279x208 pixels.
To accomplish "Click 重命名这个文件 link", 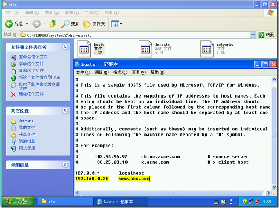I will [x=33, y=57].
